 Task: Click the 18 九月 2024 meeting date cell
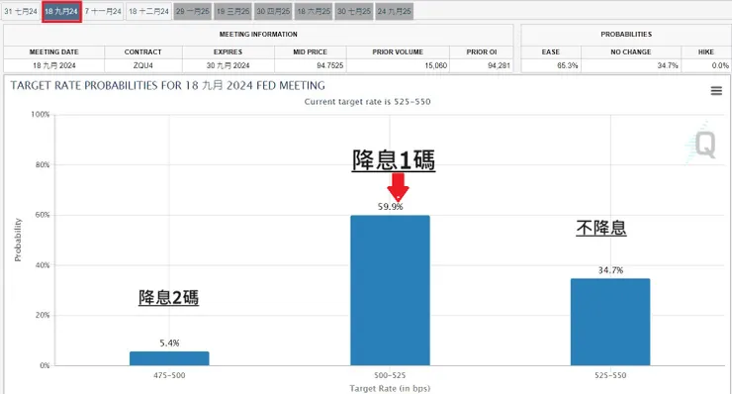(53, 65)
